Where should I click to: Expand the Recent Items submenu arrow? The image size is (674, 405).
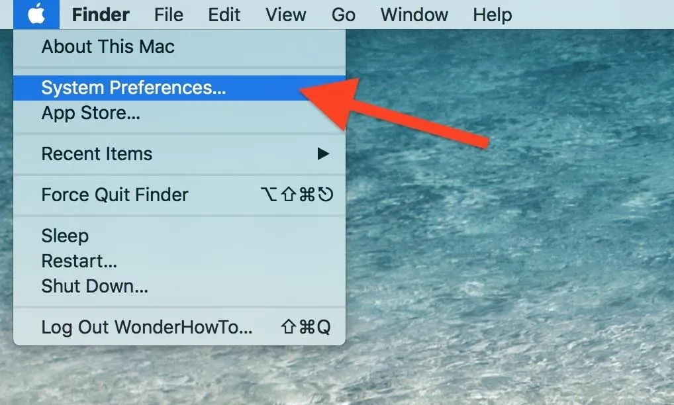(x=323, y=154)
